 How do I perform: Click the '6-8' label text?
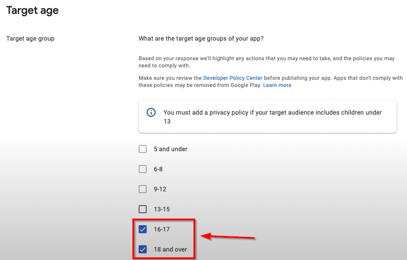tap(158, 169)
